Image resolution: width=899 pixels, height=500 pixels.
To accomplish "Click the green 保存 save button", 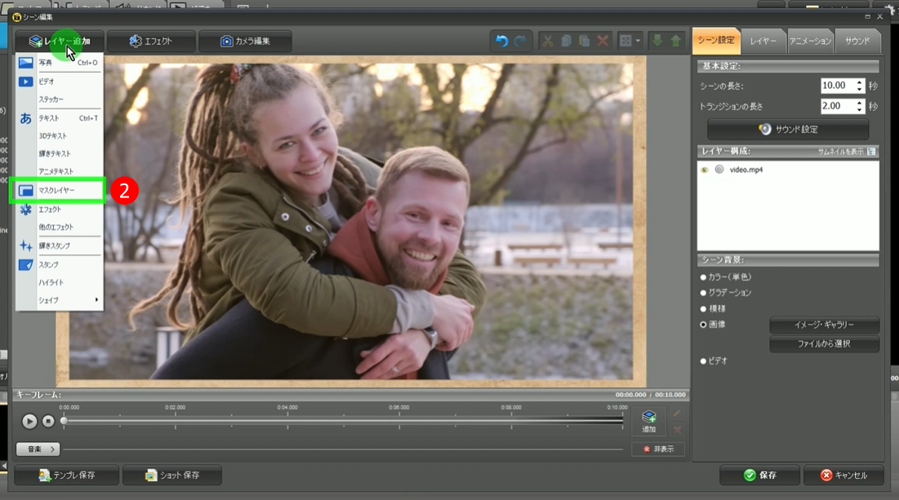I will coord(759,475).
